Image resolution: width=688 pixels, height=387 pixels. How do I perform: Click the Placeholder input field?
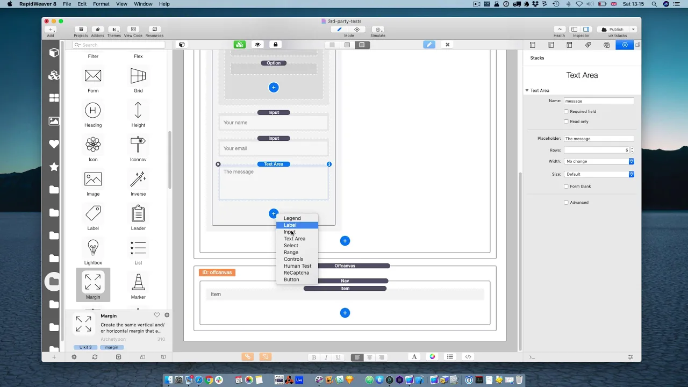[599, 139]
